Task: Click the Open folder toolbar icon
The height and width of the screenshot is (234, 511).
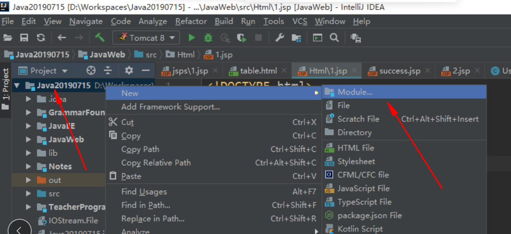Action: click(8, 38)
